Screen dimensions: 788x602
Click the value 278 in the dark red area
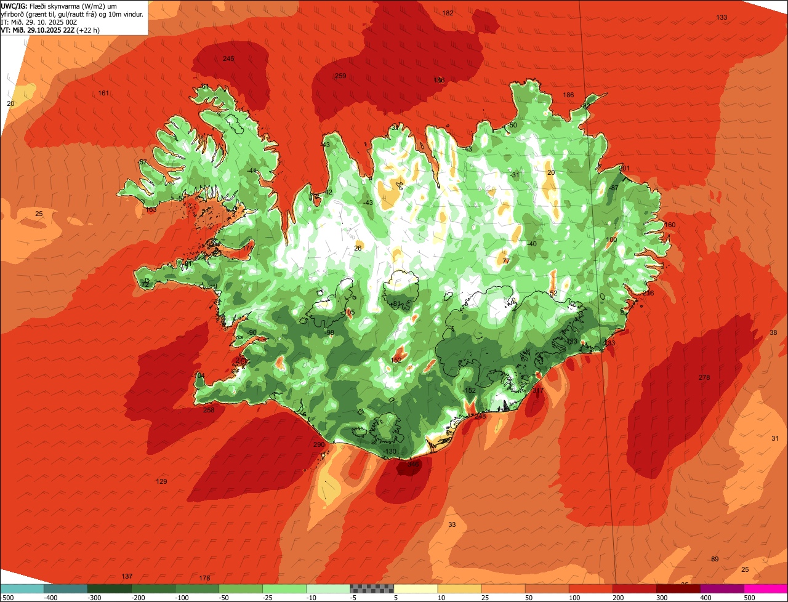pyautogui.click(x=704, y=377)
